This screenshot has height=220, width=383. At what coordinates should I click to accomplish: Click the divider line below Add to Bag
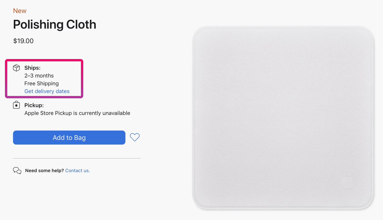(77, 158)
